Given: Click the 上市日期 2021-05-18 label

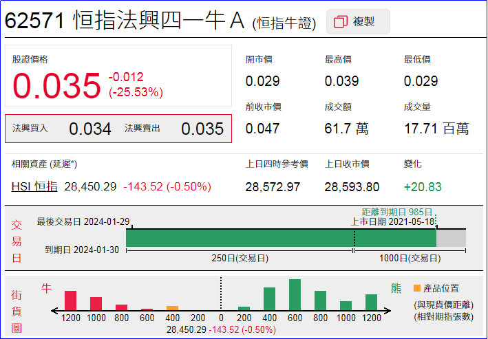Looking at the screenshot, I should [x=392, y=221].
